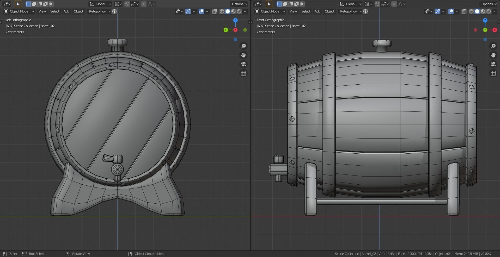Set intersect selection mode in Front Orthographic viewport
The image size is (500, 257).
[302, 4]
